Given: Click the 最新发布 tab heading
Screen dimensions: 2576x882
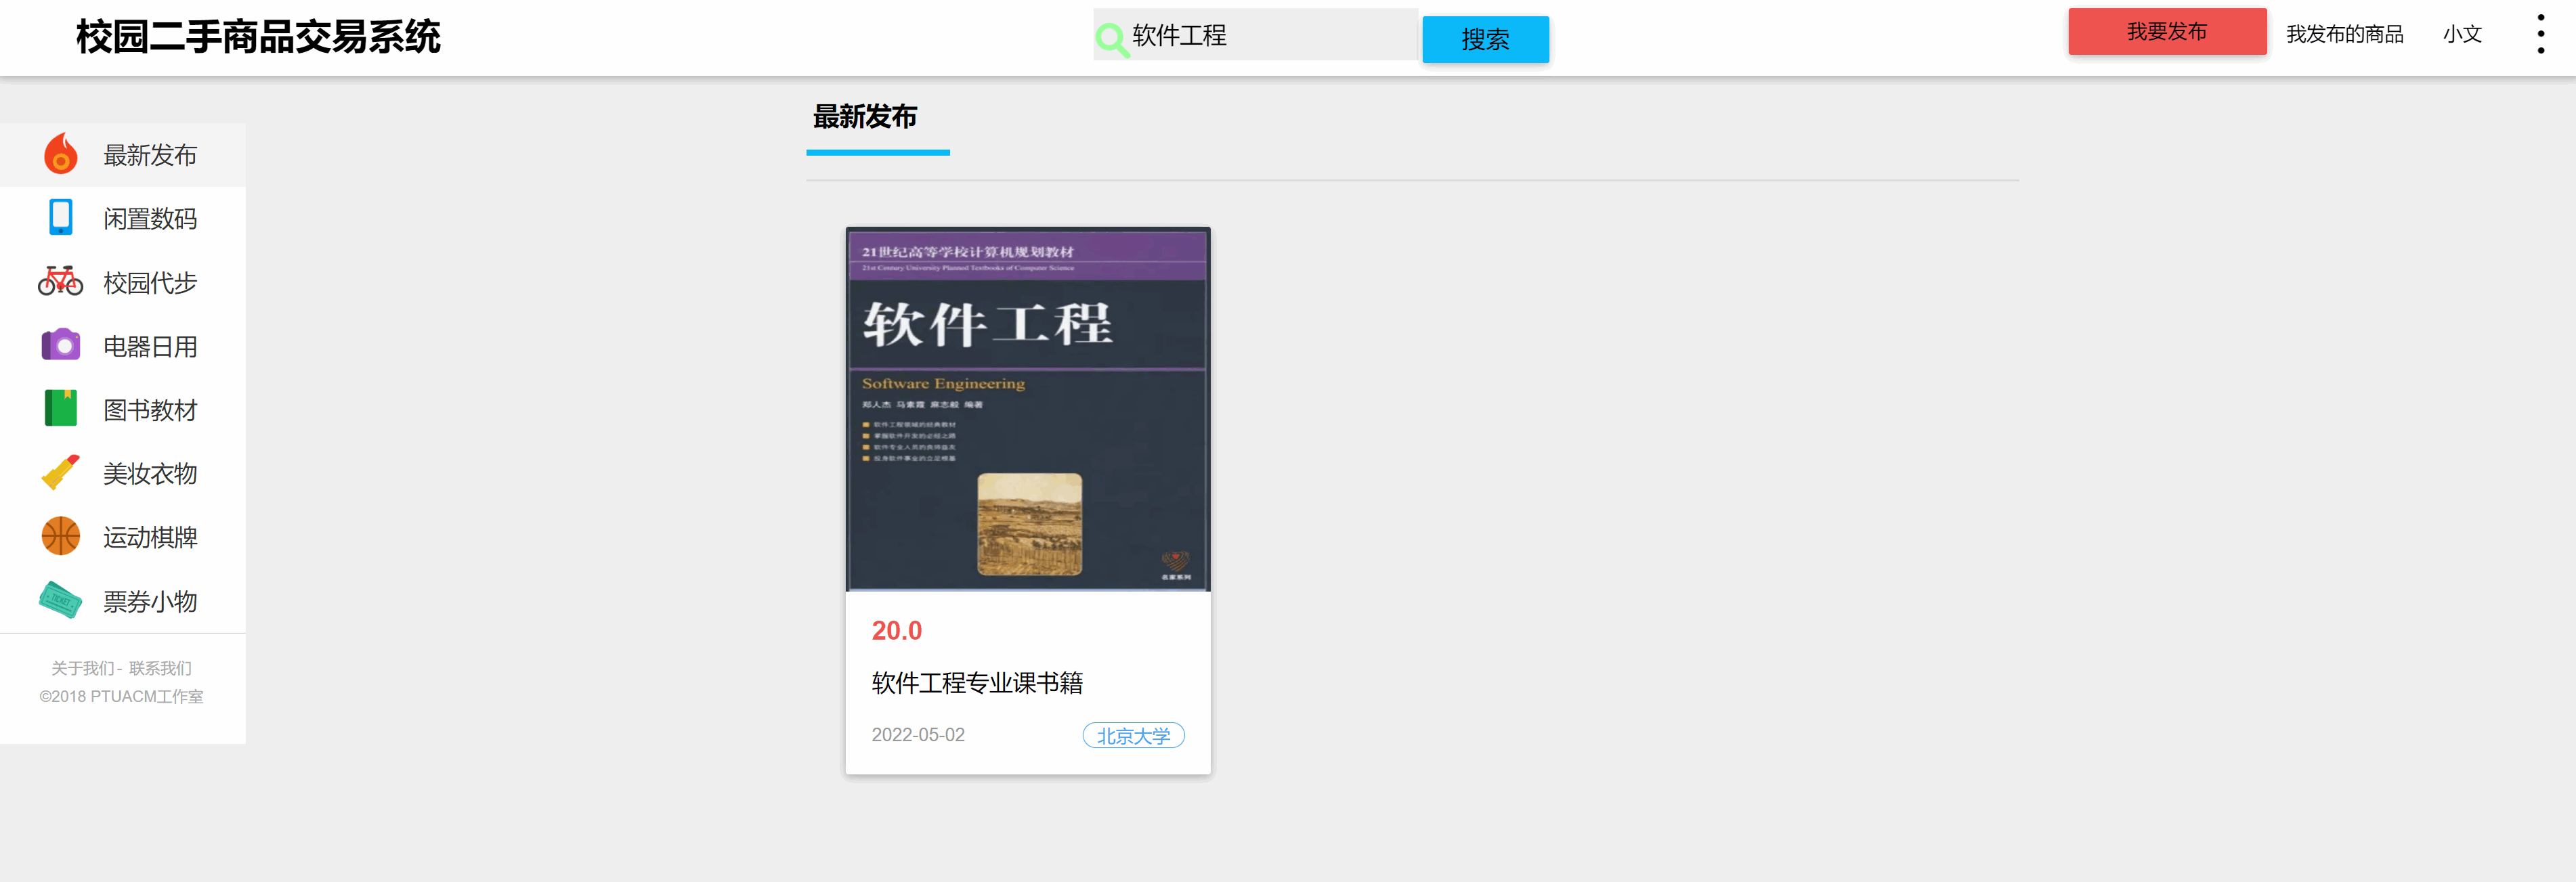Looking at the screenshot, I should (865, 117).
